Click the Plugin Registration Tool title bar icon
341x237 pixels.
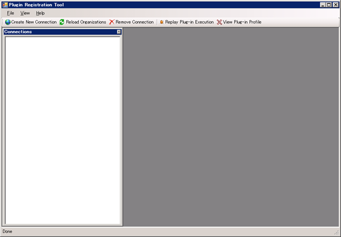5,5
